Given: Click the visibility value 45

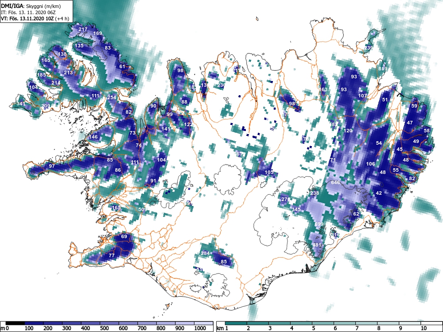Looking at the screenshot, I should point(400,149).
